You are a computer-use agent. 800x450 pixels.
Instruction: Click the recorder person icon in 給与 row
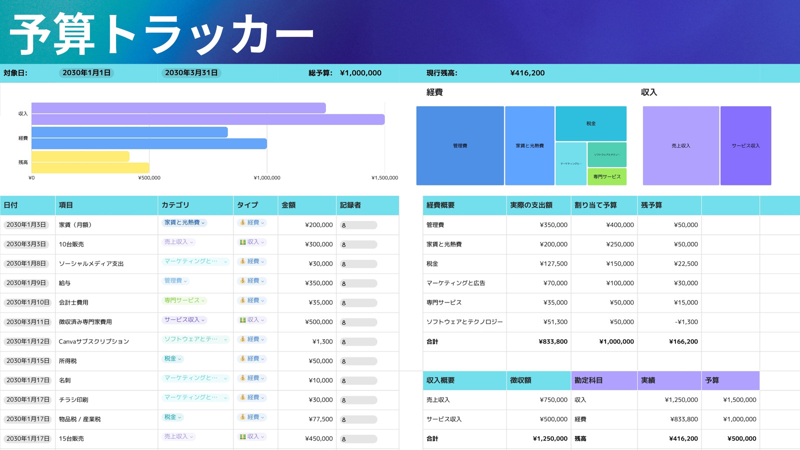[343, 283]
